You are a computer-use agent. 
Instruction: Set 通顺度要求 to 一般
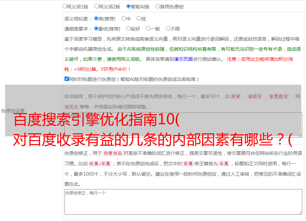(x=148, y=29)
